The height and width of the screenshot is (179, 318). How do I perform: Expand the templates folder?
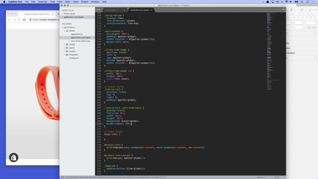tap(65, 55)
